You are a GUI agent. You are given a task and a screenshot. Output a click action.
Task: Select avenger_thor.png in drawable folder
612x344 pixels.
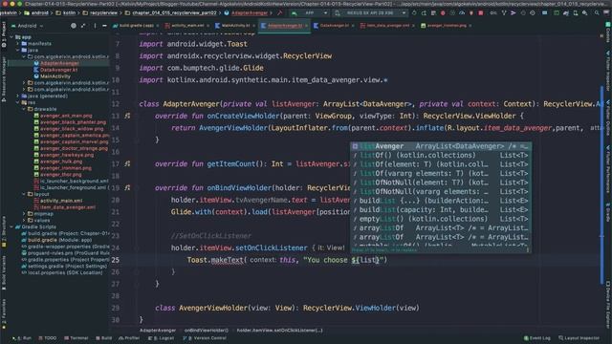(x=60, y=175)
